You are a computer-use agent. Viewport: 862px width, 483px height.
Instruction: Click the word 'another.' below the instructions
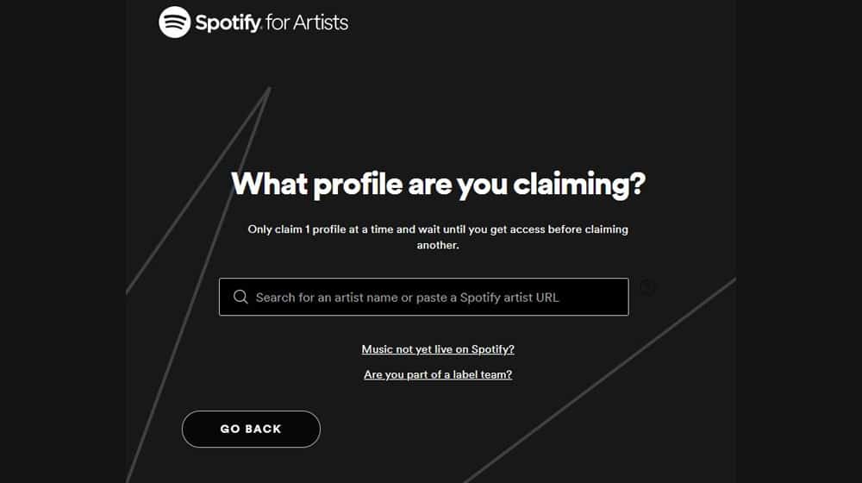click(x=438, y=245)
